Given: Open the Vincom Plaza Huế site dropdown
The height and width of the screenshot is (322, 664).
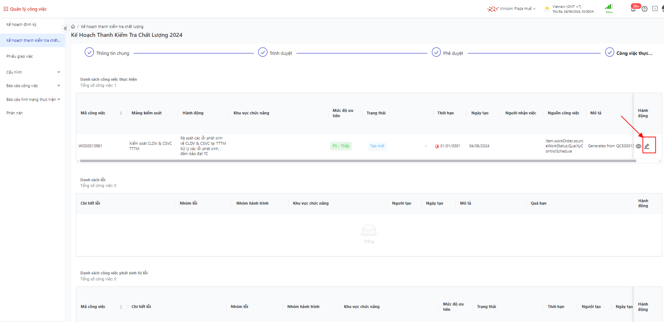Looking at the screenshot, I should pos(516,9).
